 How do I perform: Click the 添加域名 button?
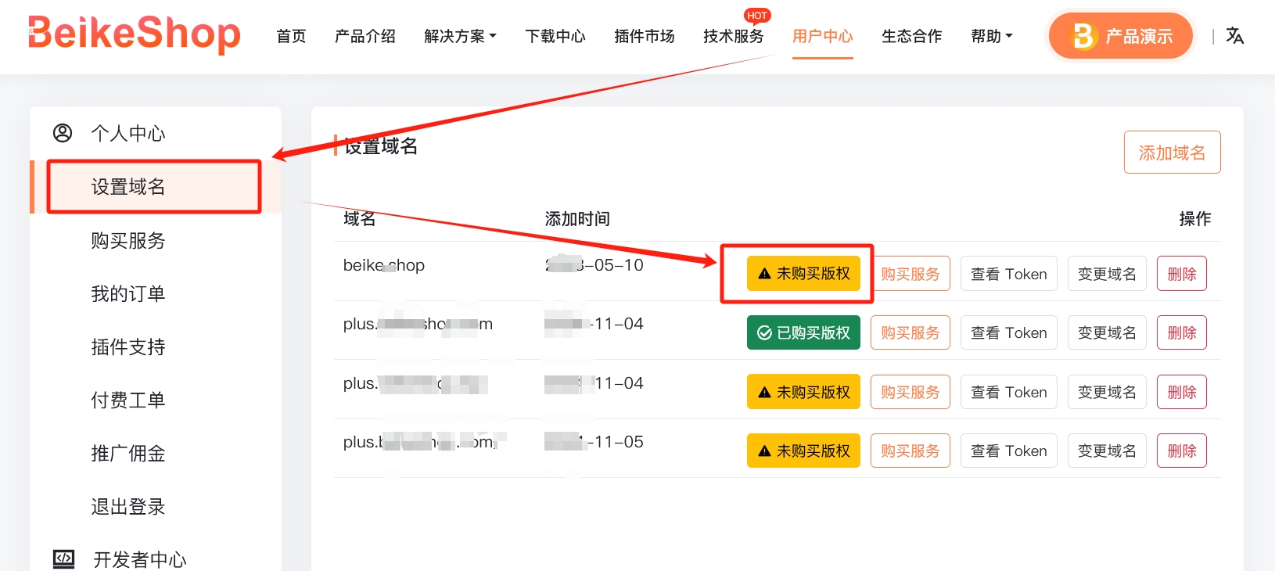(1172, 153)
